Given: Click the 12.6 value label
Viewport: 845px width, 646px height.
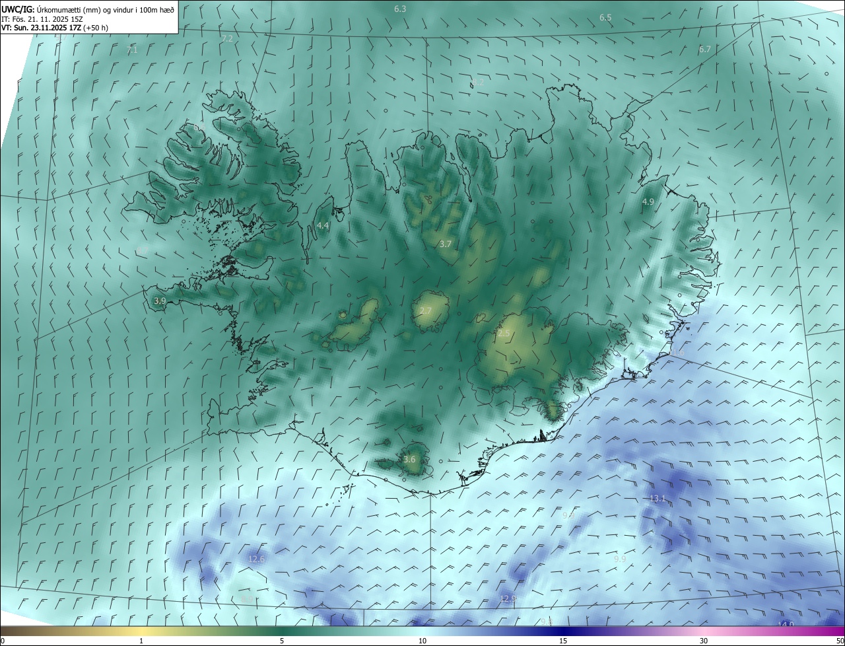Looking at the screenshot, I should click(256, 559).
